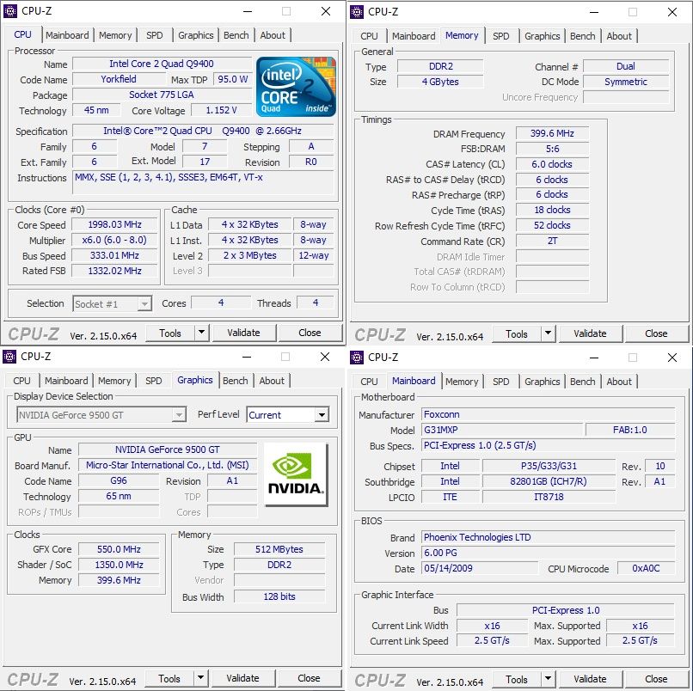Viewport: 693px width, 691px height.
Task: Click GPU memory size 512 MBytes
Action: pos(279,549)
